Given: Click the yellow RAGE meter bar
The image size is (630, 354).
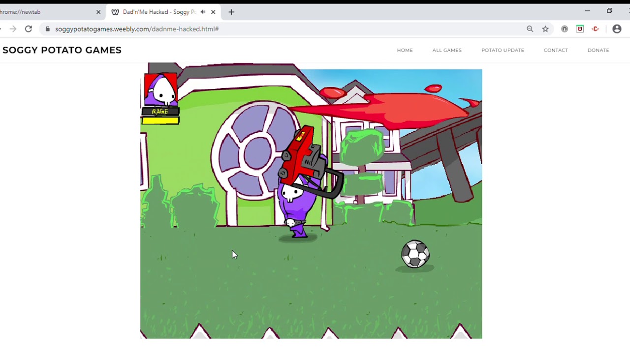Looking at the screenshot, I should (x=160, y=120).
